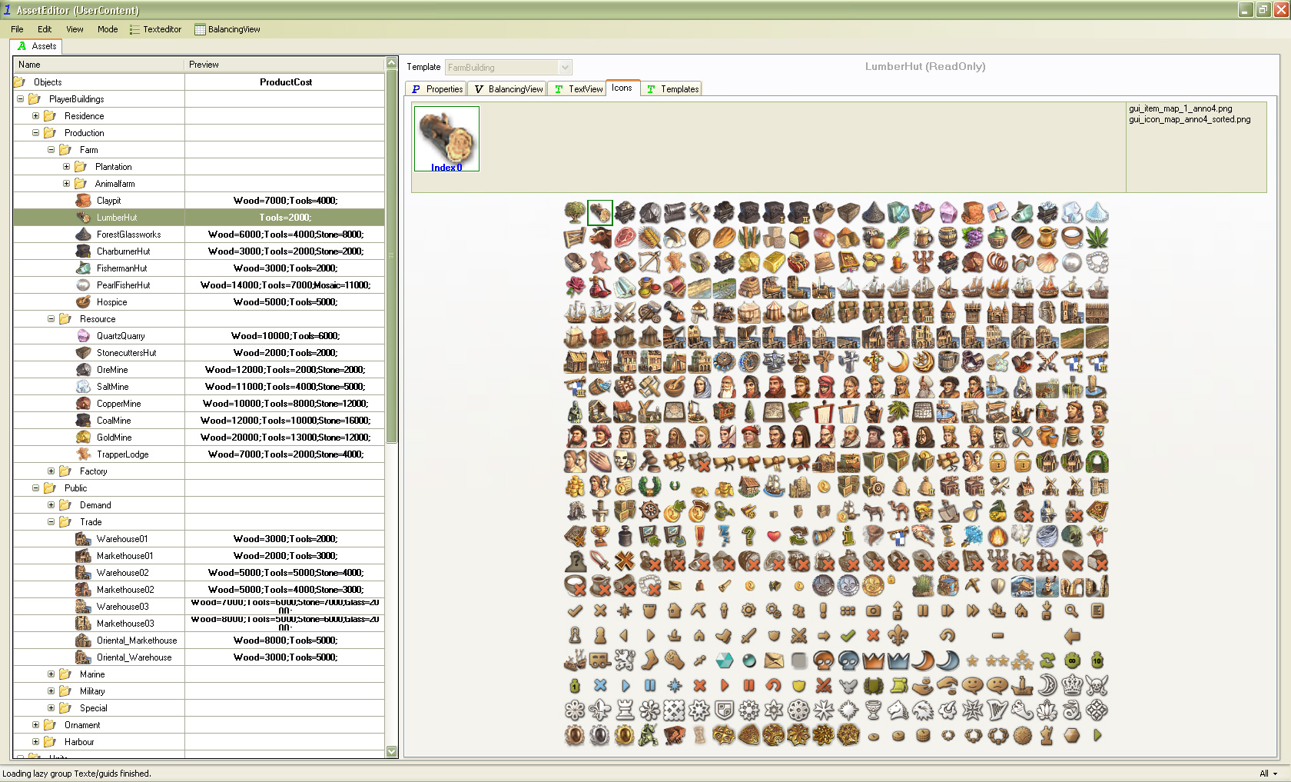The width and height of the screenshot is (1291, 782).
Task: Click the Preview column header
Action: coord(285,65)
